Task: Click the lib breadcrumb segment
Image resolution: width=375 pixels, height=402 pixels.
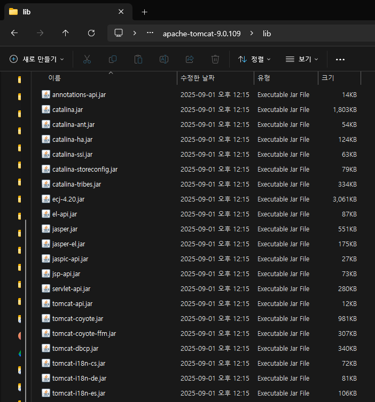Action: coord(267,34)
